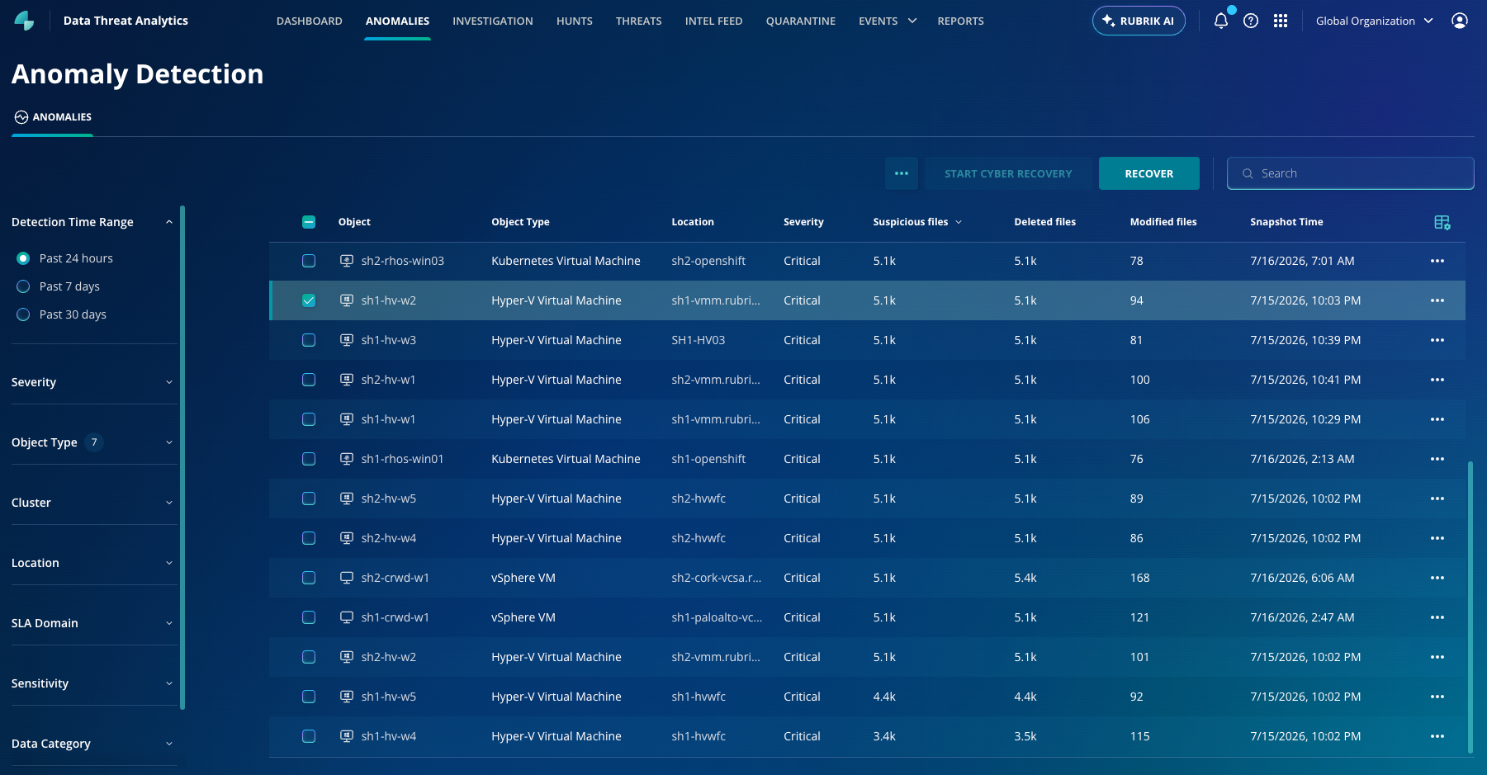Image resolution: width=1487 pixels, height=775 pixels.
Task: Go to the Threats tab
Action: tap(639, 21)
